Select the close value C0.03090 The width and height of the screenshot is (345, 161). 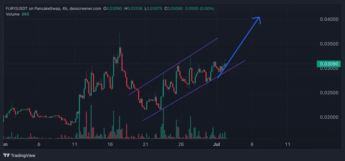click(174, 9)
